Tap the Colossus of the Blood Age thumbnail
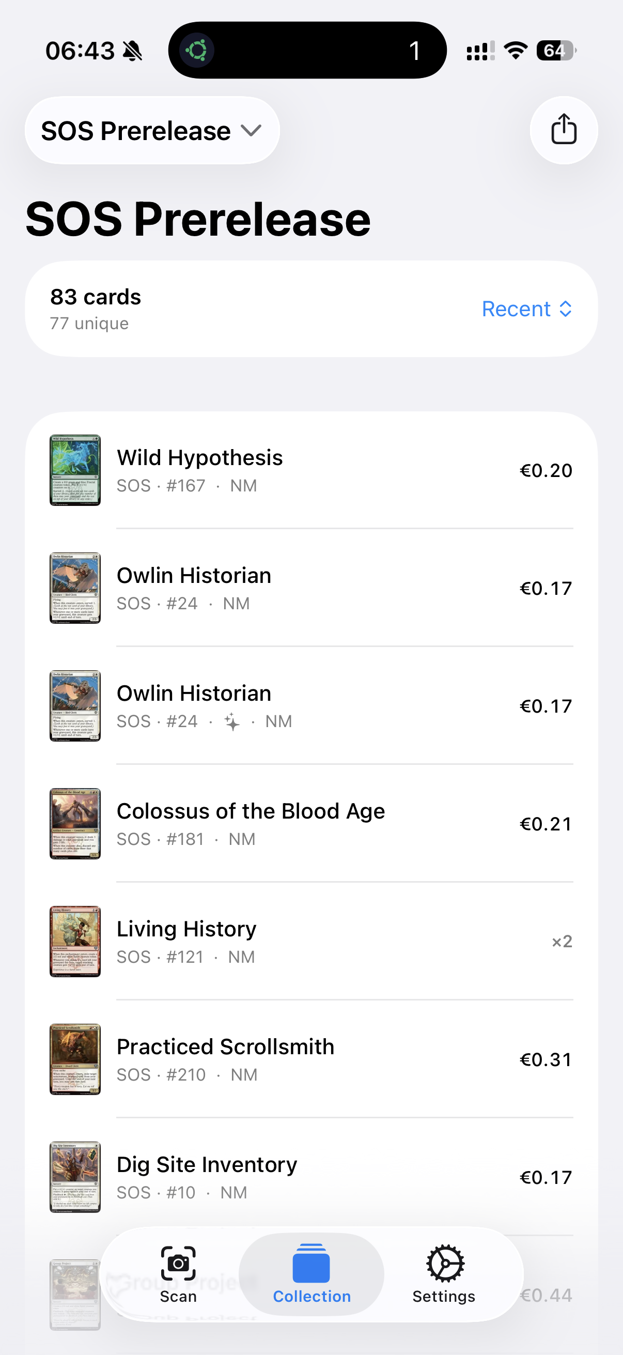The image size is (623, 1355). click(x=75, y=824)
